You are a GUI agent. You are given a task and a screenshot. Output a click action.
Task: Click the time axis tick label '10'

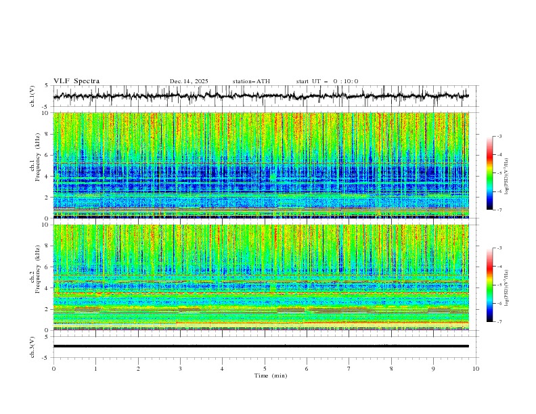tap(476, 369)
